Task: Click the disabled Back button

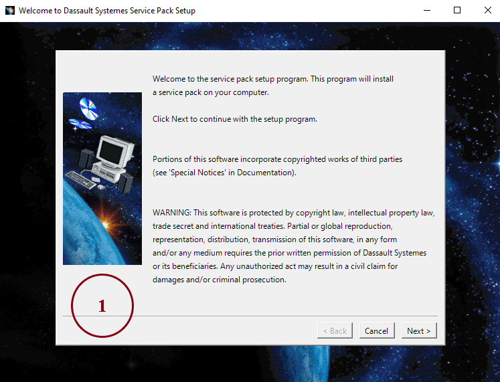Action: [335, 330]
